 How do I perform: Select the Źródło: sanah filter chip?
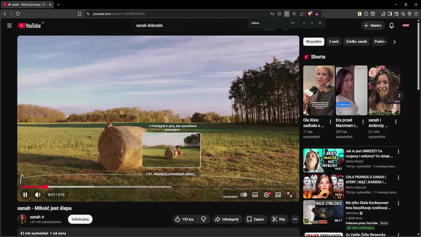point(357,41)
